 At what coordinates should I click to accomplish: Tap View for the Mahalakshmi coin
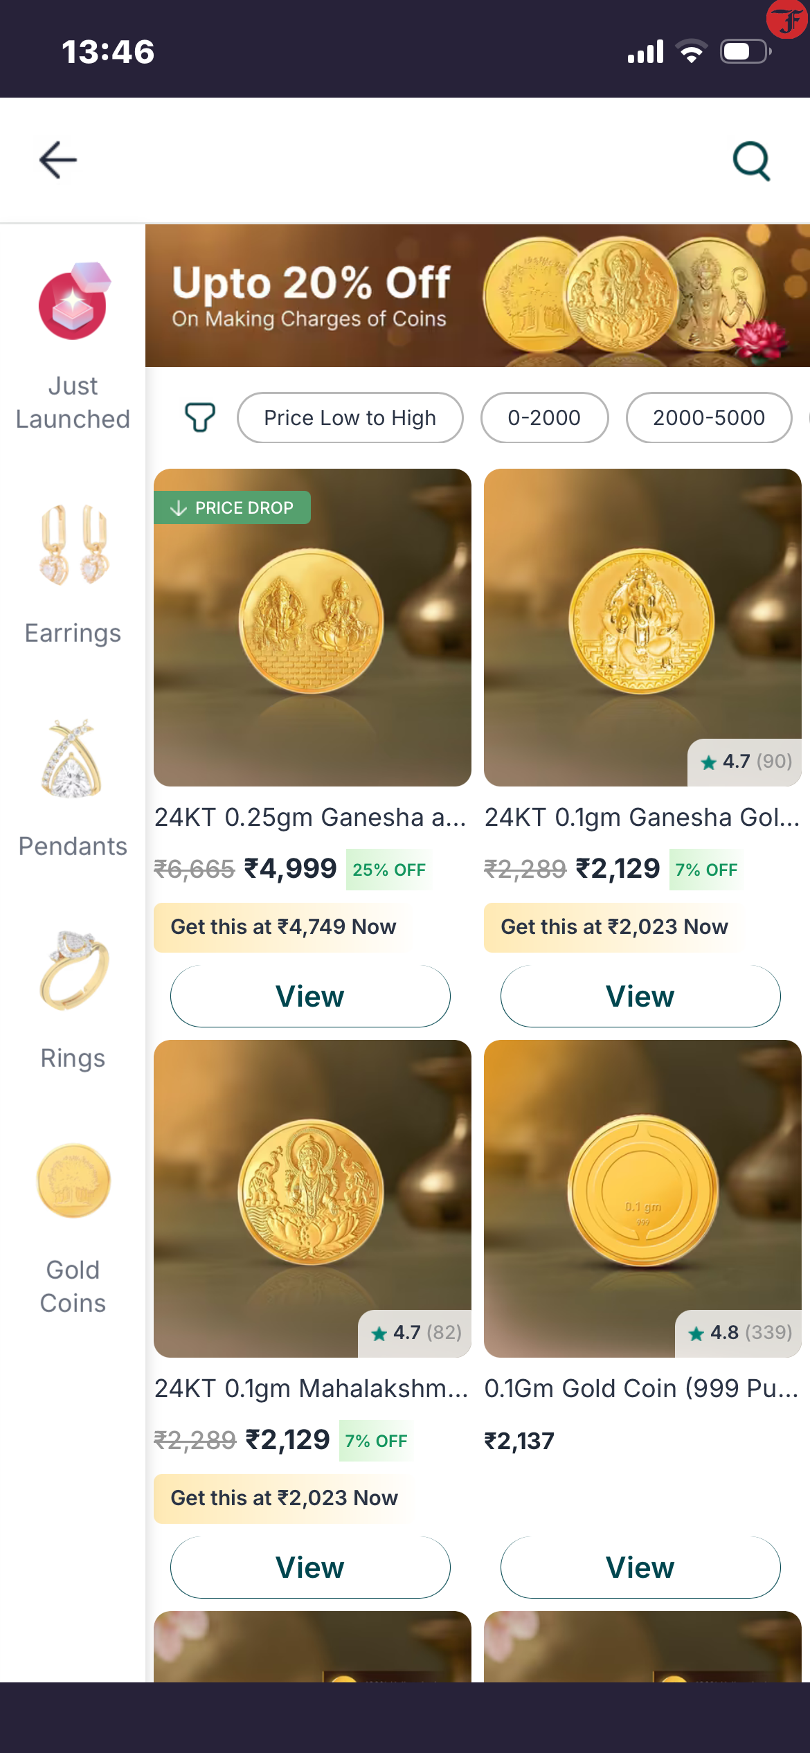tap(310, 1567)
